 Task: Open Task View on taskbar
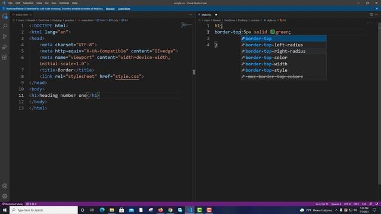pos(92,210)
